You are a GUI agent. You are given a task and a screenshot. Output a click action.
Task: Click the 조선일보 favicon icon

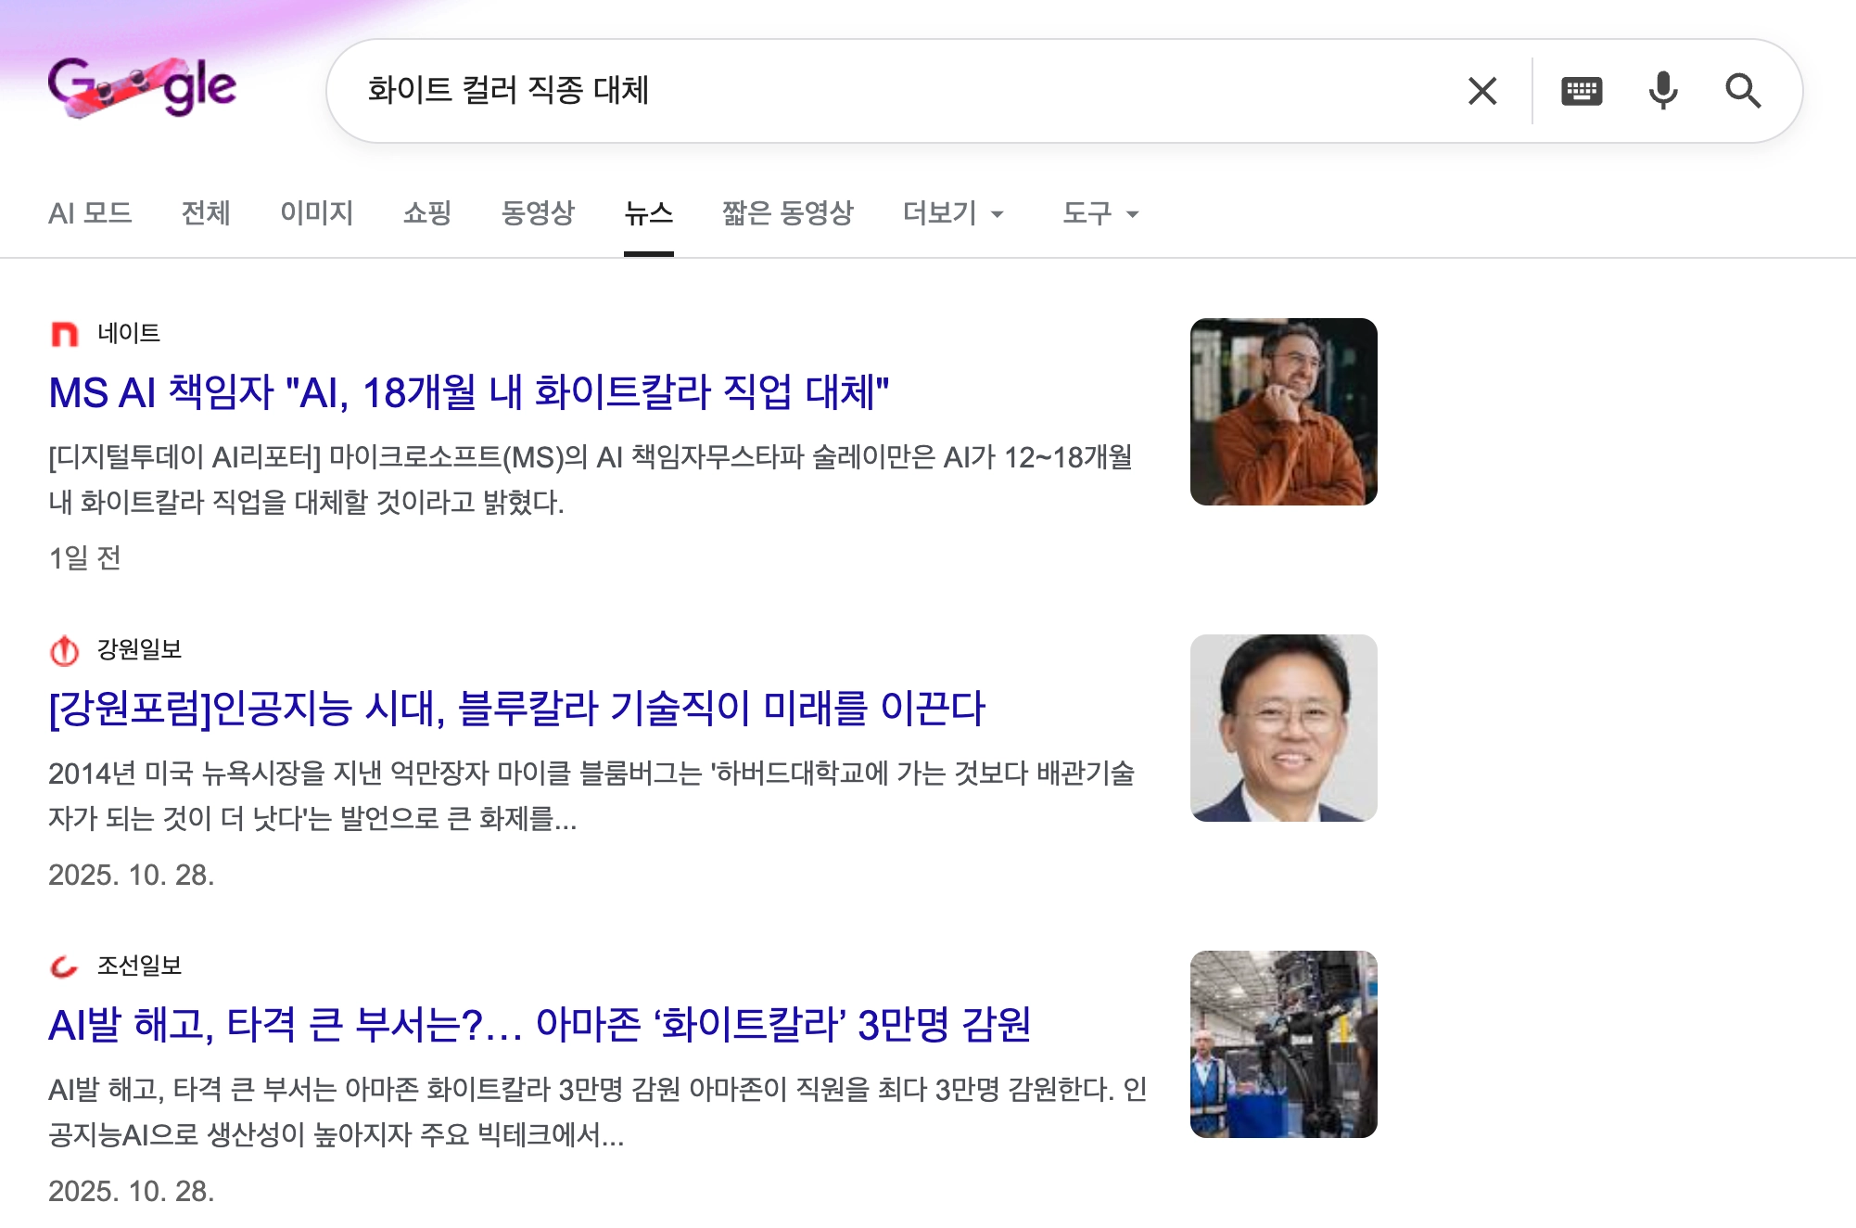(64, 966)
